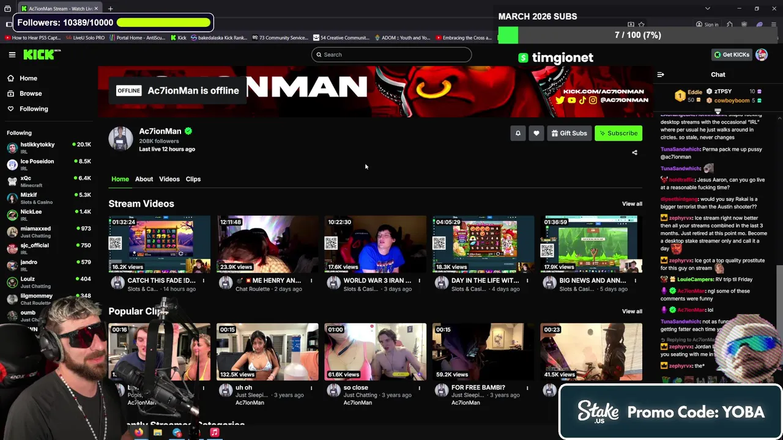Open the browser tab list chevron
Viewport: 783px width, 440px height.
pyautogui.click(x=708, y=9)
